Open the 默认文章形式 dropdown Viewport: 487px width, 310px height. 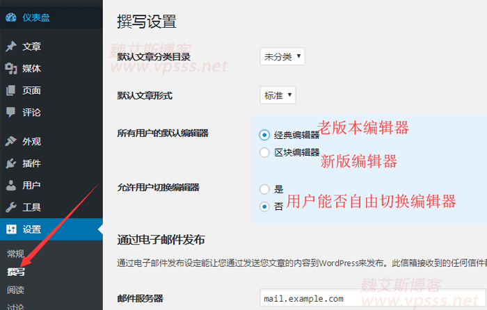pyautogui.click(x=277, y=95)
